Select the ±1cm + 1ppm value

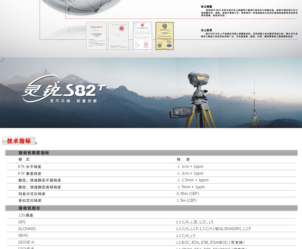coord(190,167)
